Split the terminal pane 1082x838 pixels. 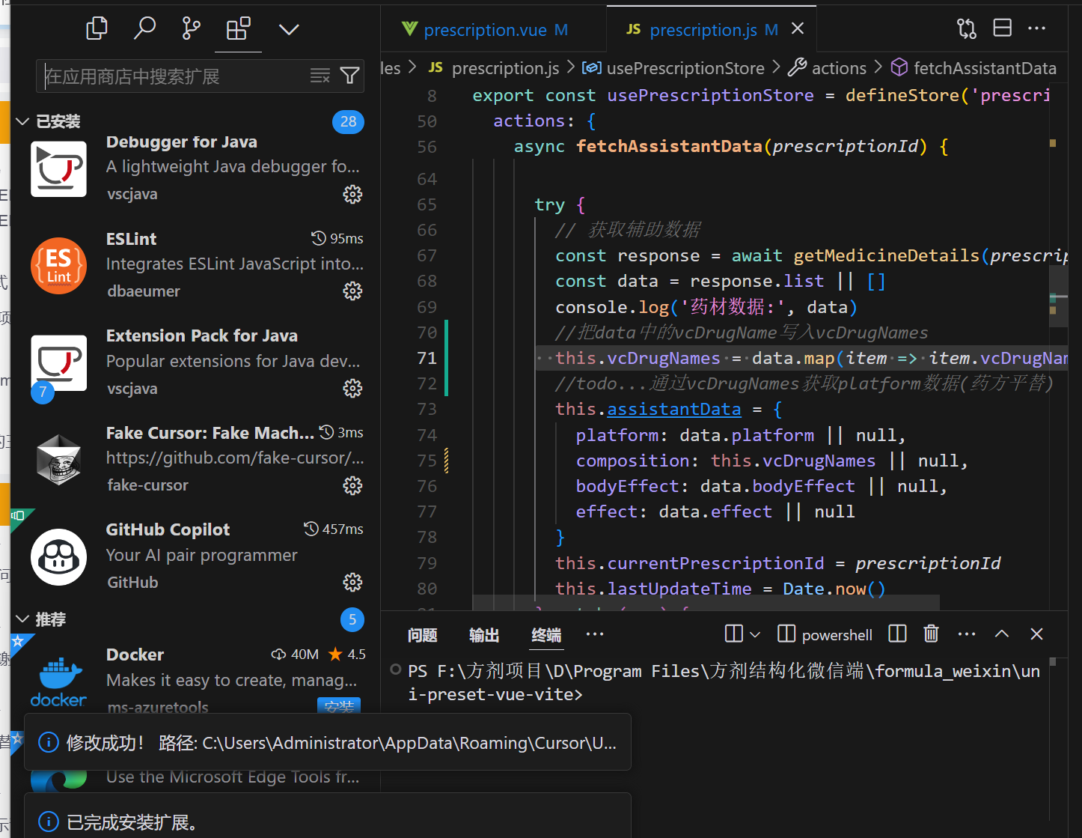pos(897,634)
